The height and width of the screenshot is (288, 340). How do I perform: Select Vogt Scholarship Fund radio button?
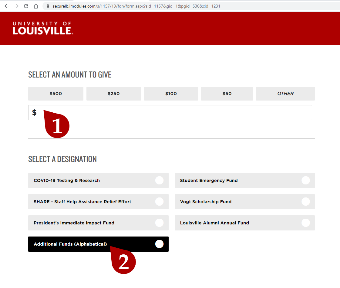click(x=306, y=202)
